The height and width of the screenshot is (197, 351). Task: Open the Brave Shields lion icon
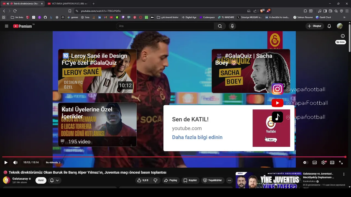click(x=262, y=11)
